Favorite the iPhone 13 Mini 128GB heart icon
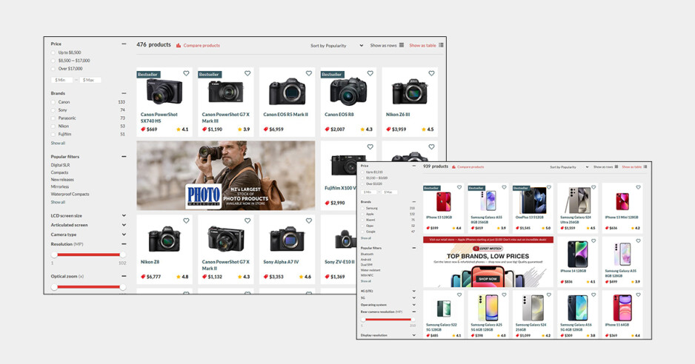Screen dimensions: 695x364 [638, 188]
